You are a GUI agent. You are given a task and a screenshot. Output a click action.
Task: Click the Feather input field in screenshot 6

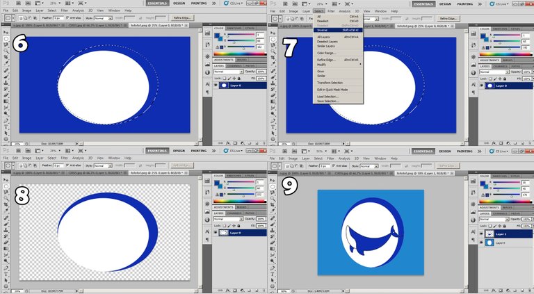[58, 17]
